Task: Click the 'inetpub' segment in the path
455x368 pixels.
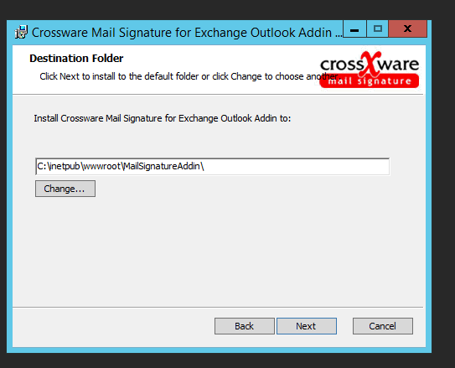Action: coord(65,166)
